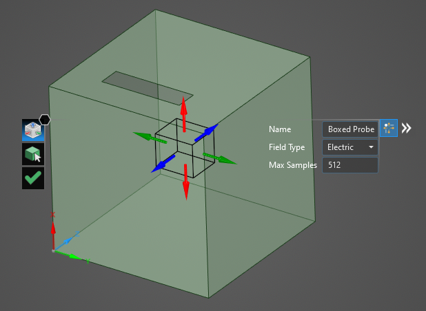This screenshot has width=426, height=311.
Task: Select the move probe box tool icon
Action: 33,130
